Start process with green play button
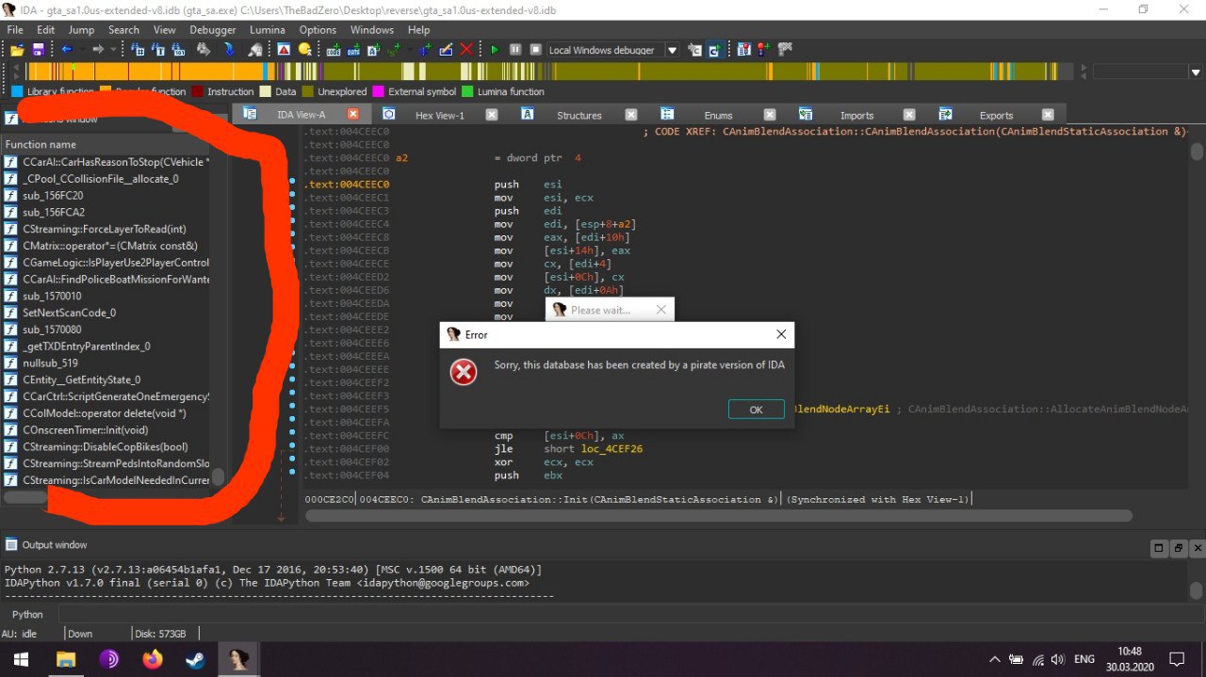1206x677 pixels. point(495,50)
